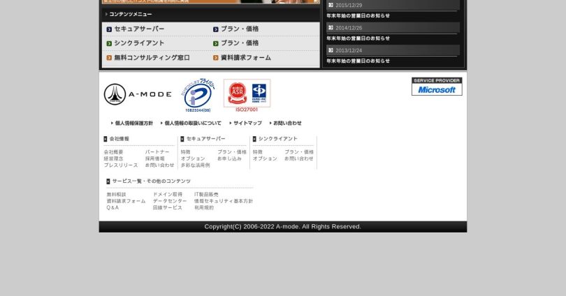The image size is (566, 296).
Task: Click the Microsoft Service Provider badge
Action: click(x=437, y=87)
